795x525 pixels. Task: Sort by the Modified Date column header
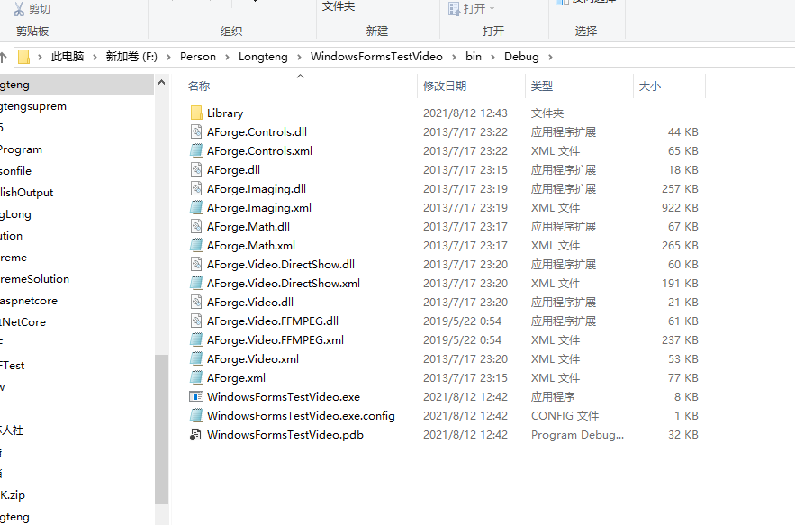coord(445,86)
